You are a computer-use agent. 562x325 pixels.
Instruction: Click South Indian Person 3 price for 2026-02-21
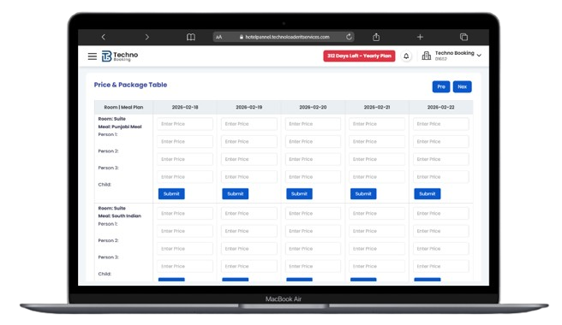[x=377, y=249]
